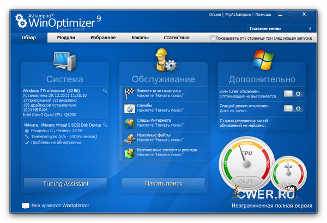The width and height of the screenshot is (327, 223).
Task: Click magnifier icon beside Windows 7 Professional
Action: point(105,90)
